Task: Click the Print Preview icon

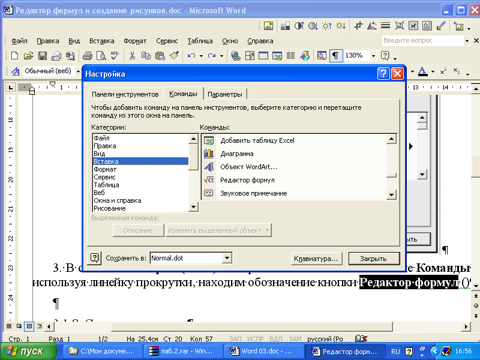Action: pos(101,56)
